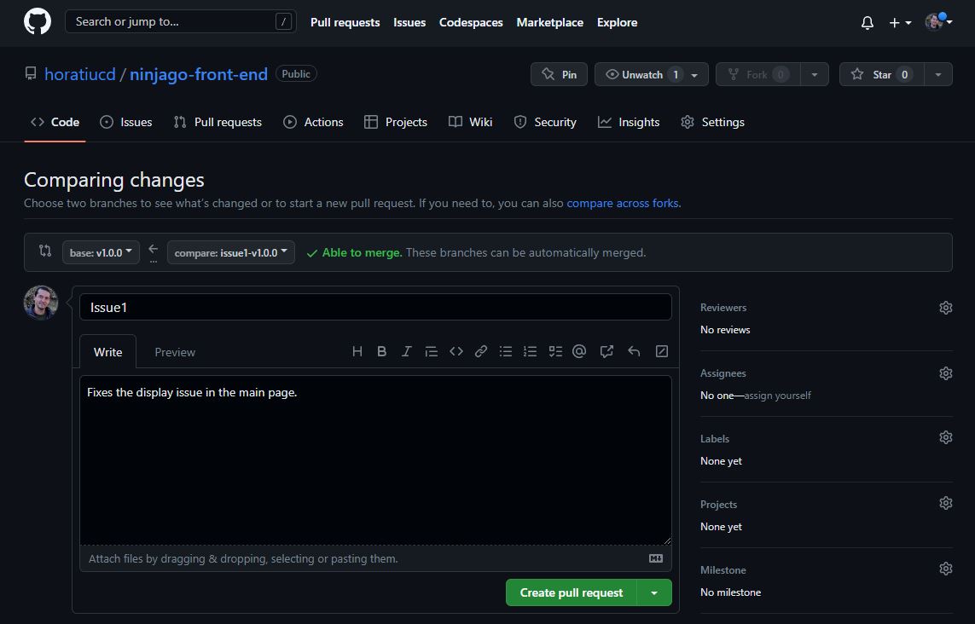The height and width of the screenshot is (624, 975).
Task: Open the Wiki tab
Action: coord(470,122)
